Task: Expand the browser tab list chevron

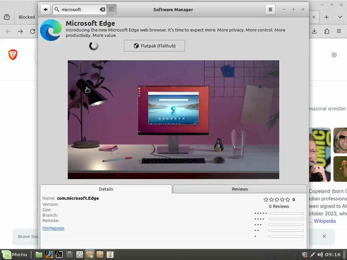Action: pyautogui.click(x=340, y=17)
